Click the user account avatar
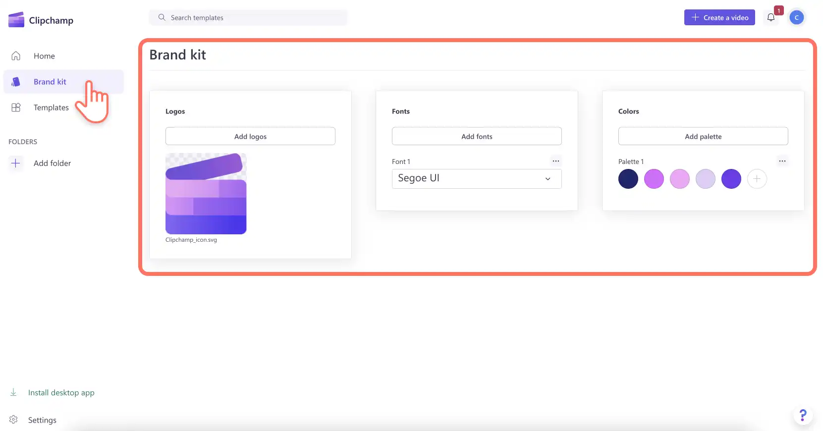 coord(796,17)
